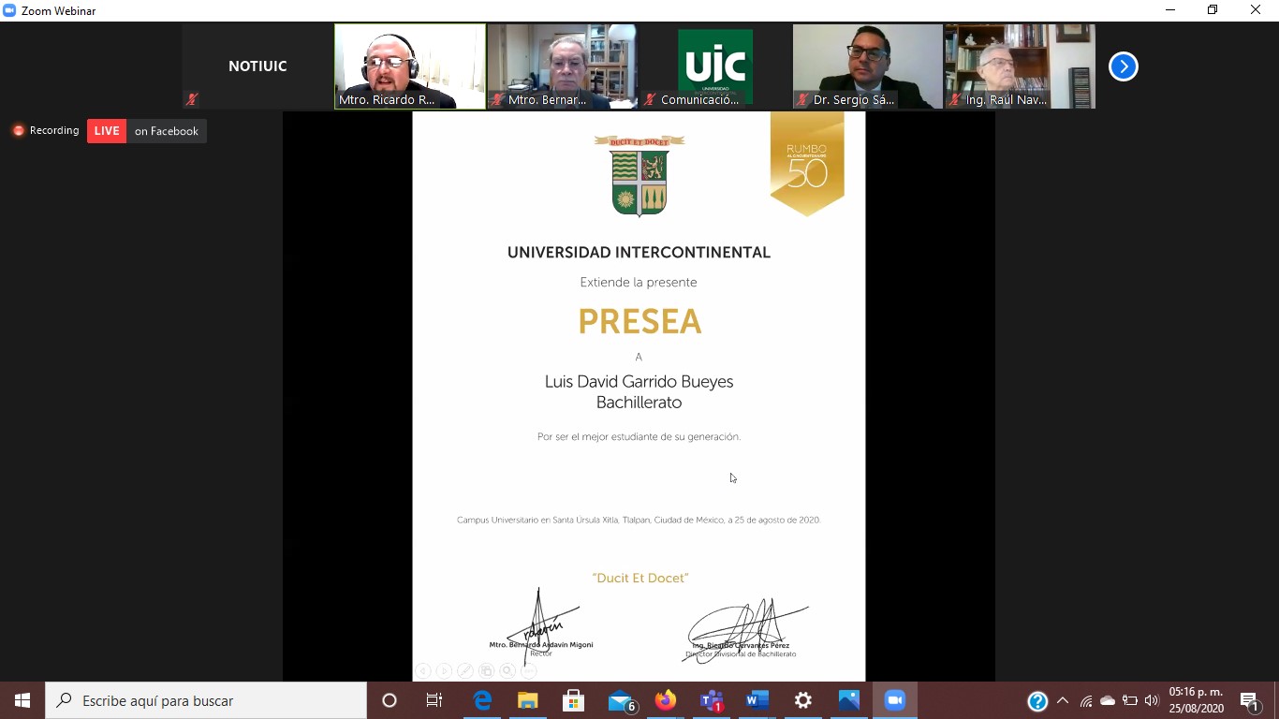
Task: Open the Mail app with 6 unread
Action: [x=622, y=700]
